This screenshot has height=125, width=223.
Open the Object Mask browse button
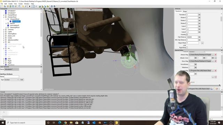[202, 43]
